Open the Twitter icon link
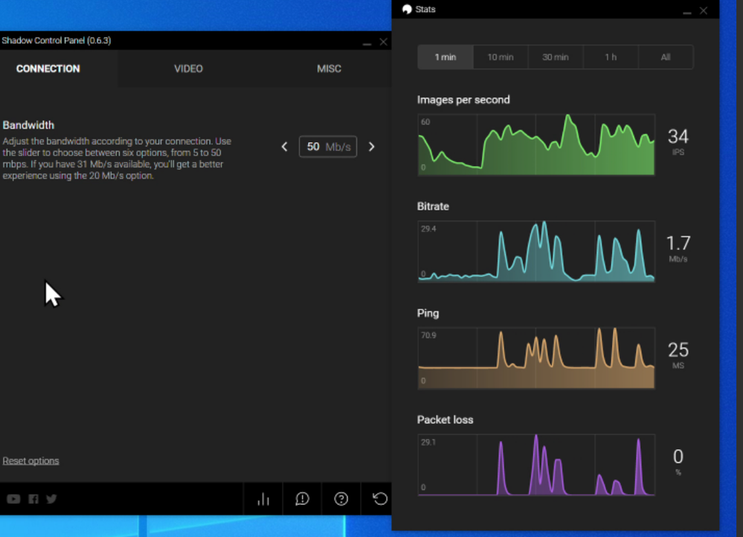Image resolution: width=743 pixels, height=537 pixels. [51, 499]
